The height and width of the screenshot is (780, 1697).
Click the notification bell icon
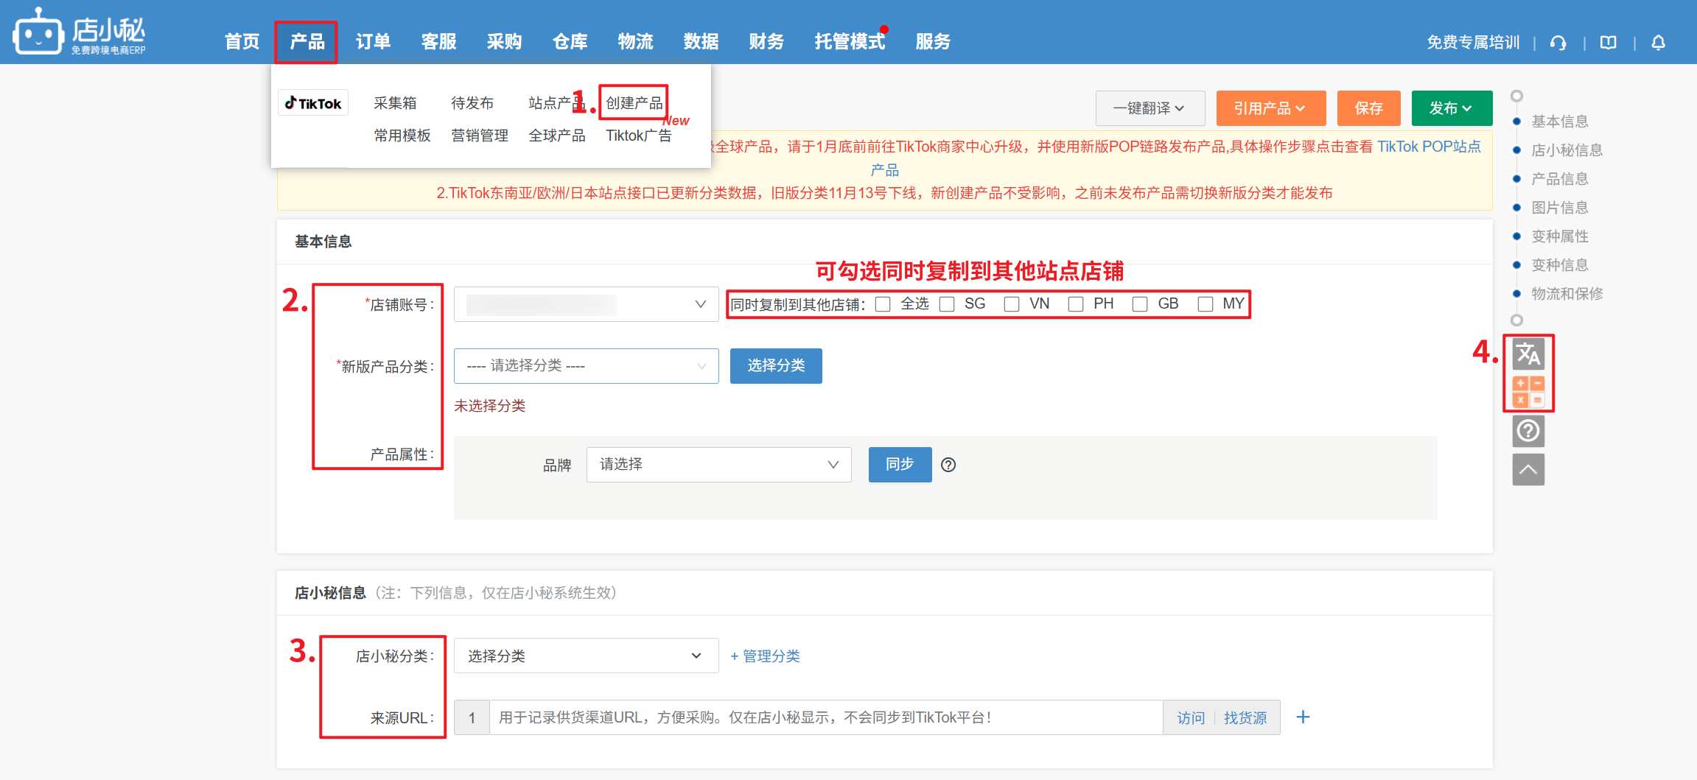tap(1658, 43)
